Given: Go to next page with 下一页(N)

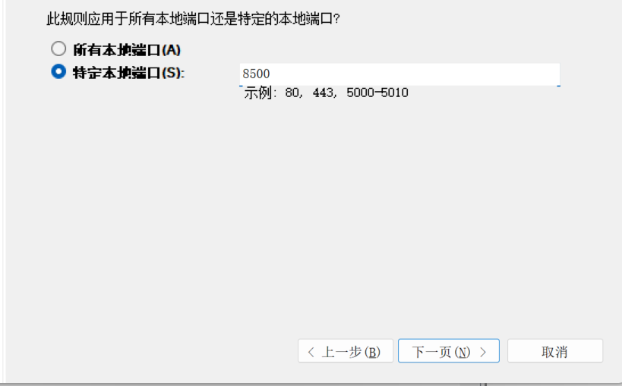Looking at the screenshot, I should (x=449, y=350).
